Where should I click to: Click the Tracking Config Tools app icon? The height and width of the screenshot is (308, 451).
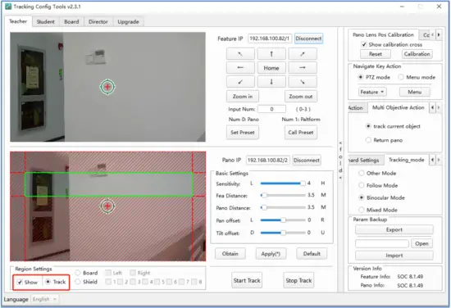coord(8,7)
